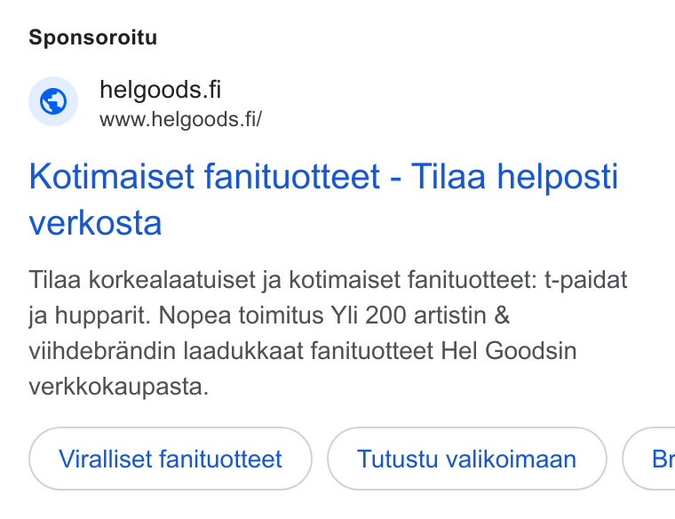Screen dimensions: 675x519
Task: Click the Sponsoroitu label
Action: pyautogui.click(x=93, y=37)
